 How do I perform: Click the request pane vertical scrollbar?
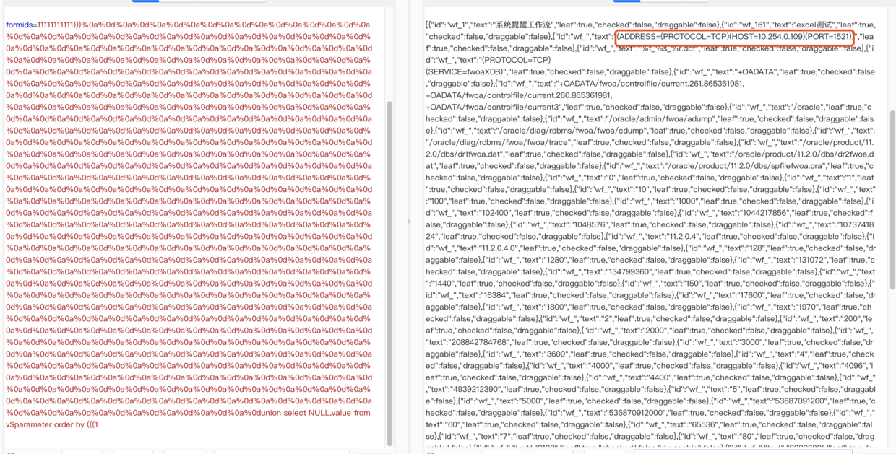pyautogui.click(x=391, y=273)
